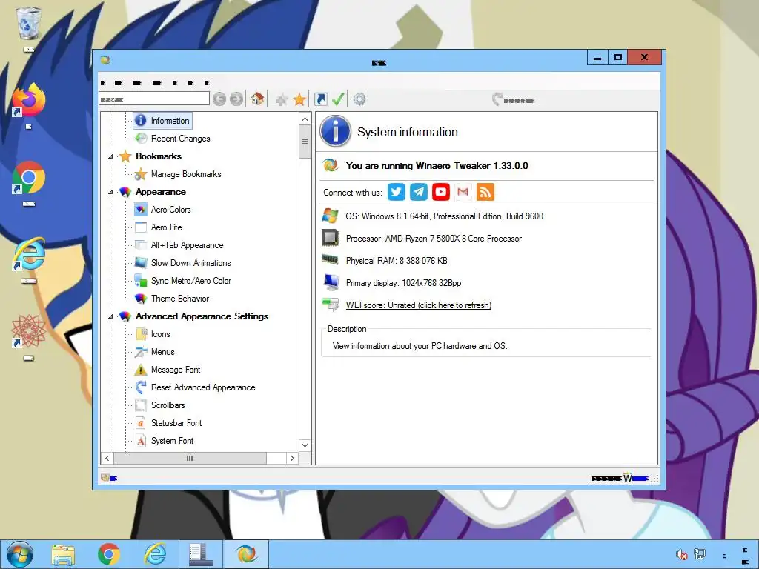Click the network tray icon
This screenshot has height=569, width=759.
pos(700,554)
